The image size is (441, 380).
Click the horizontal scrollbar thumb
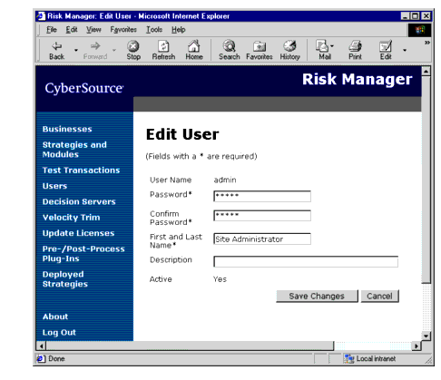click(190, 346)
